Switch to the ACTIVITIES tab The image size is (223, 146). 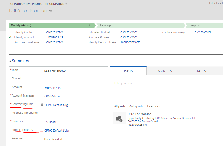click(x=165, y=71)
